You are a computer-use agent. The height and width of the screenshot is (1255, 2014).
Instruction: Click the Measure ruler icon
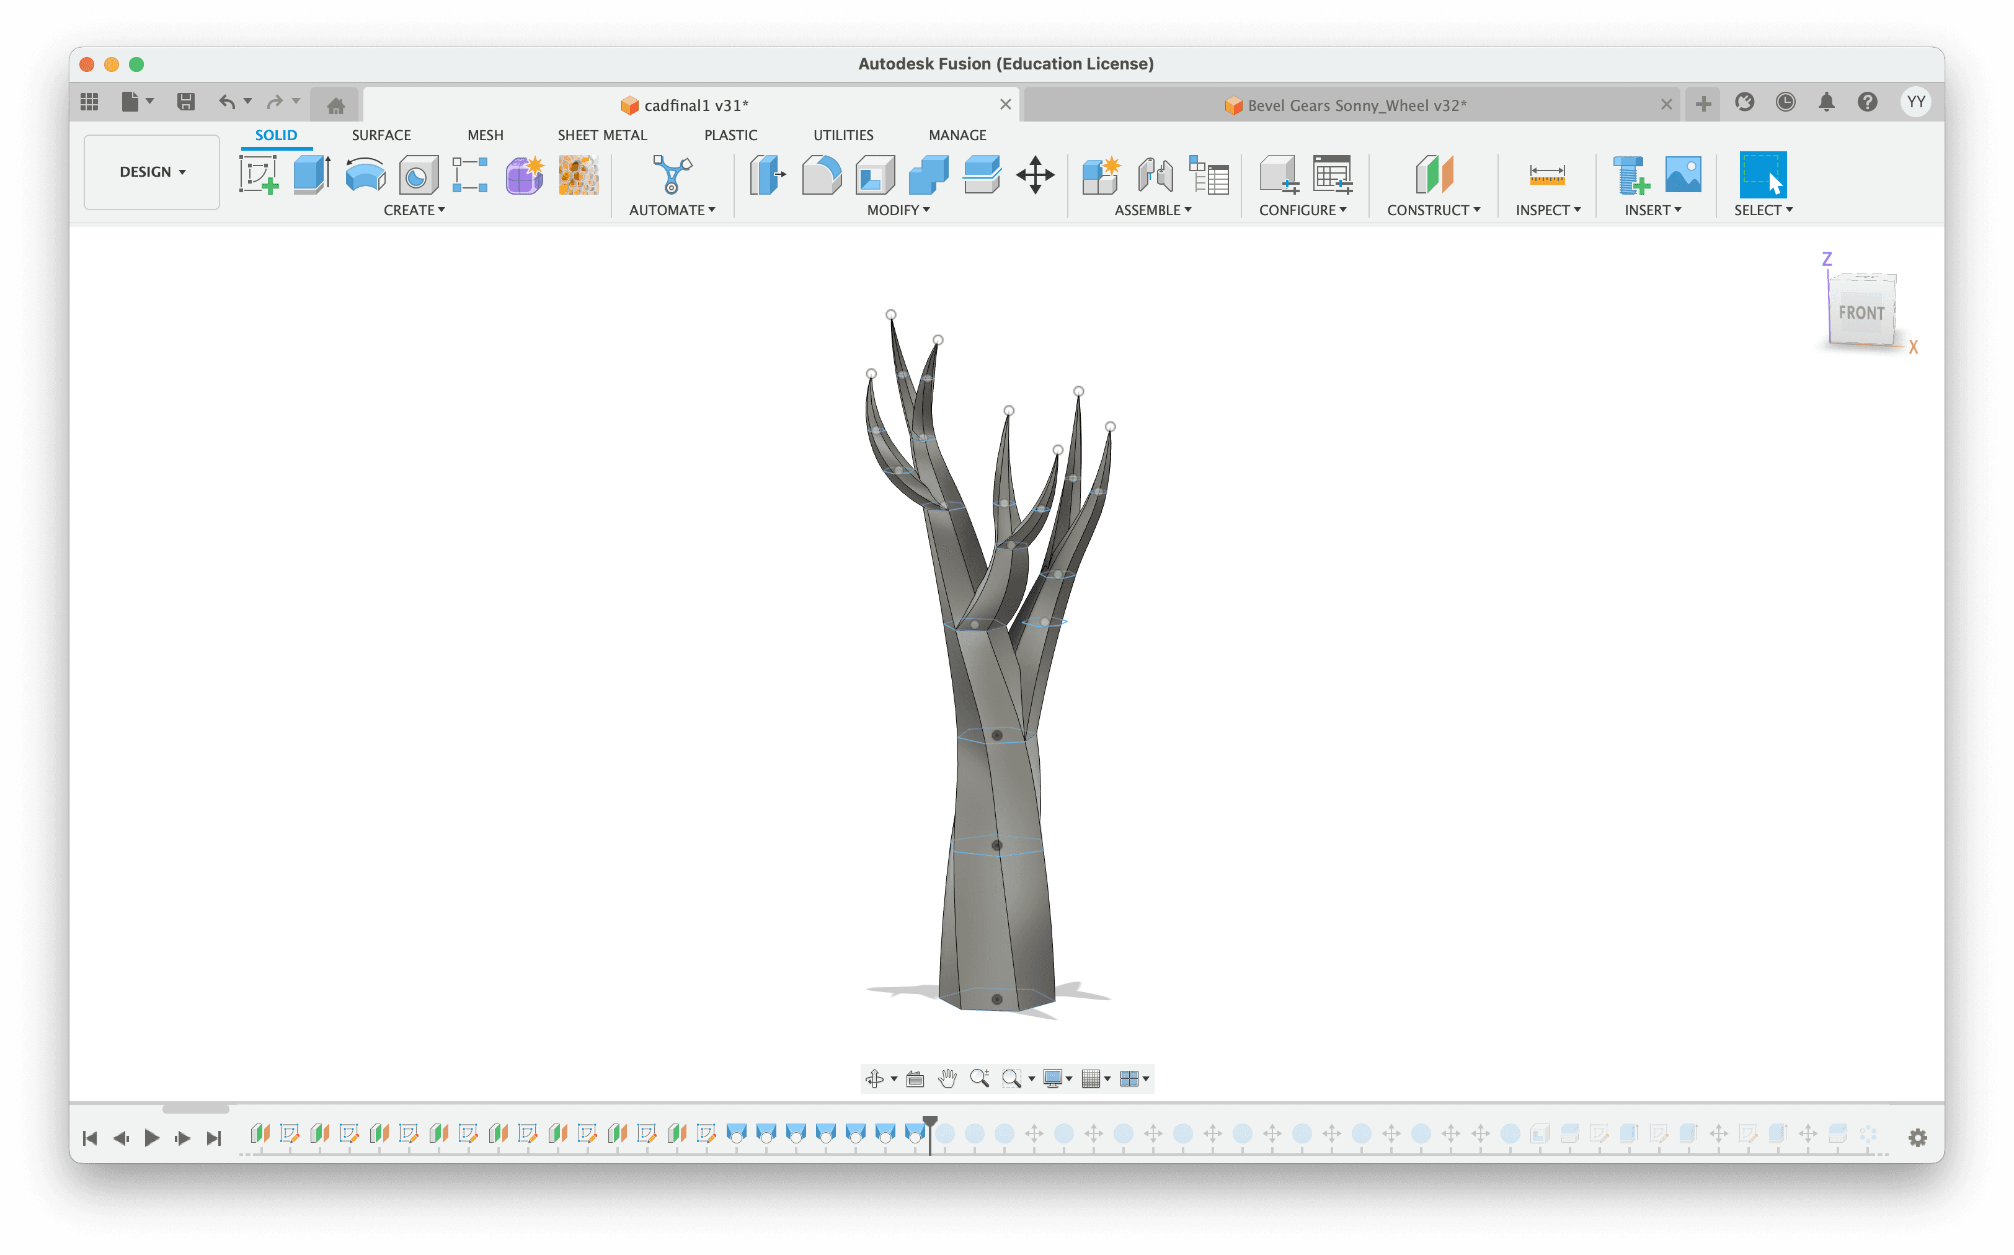pyautogui.click(x=1547, y=174)
